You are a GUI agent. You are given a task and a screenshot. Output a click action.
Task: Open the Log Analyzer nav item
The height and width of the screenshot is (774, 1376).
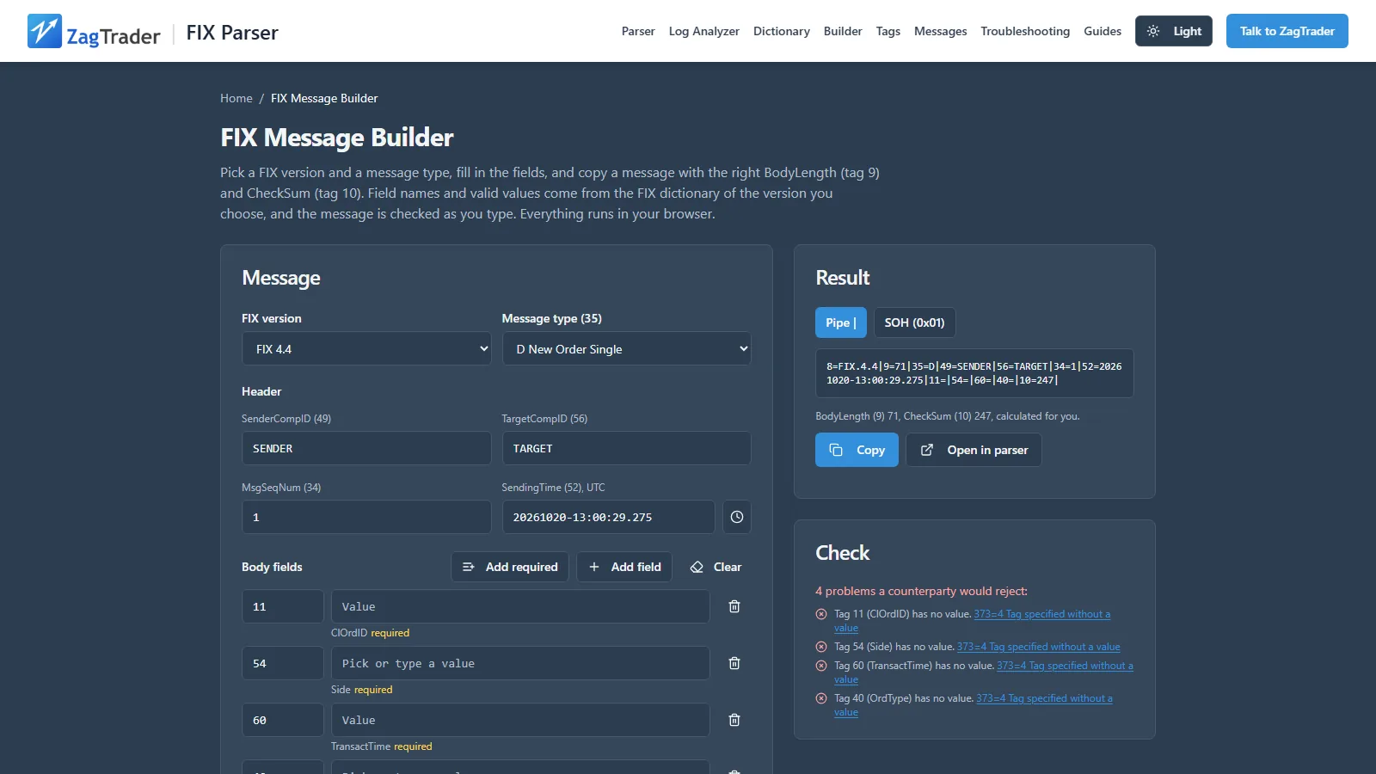[704, 31]
